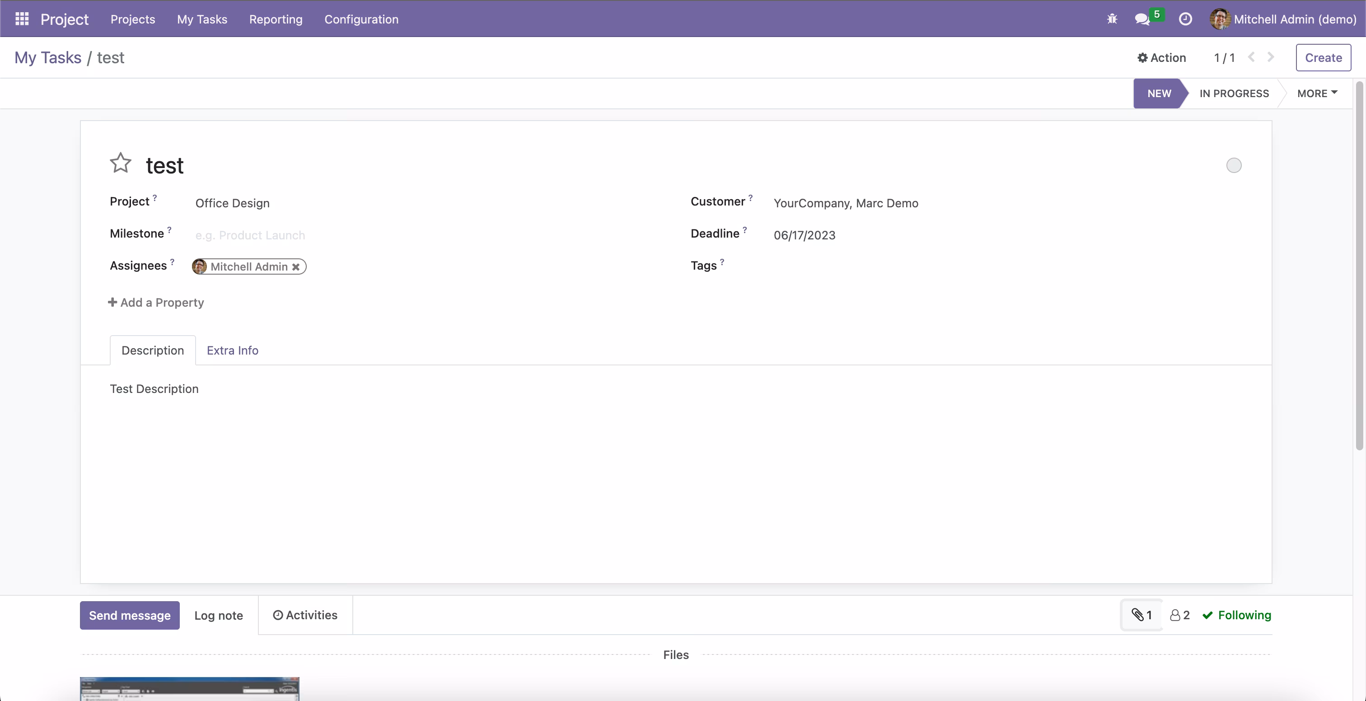Open the conversations chat icon
The width and height of the screenshot is (1366, 701).
click(x=1142, y=19)
